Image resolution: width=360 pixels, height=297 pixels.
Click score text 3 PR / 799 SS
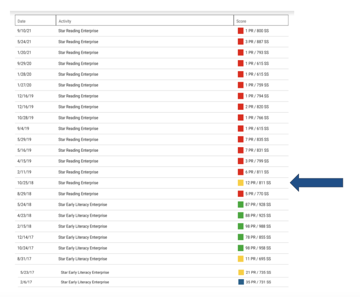click(x=257, y=161)
